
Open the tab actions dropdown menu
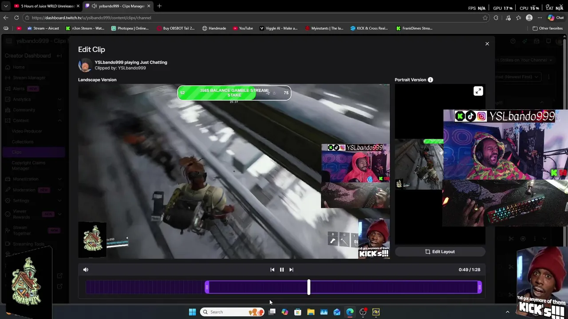click(6, 6)
